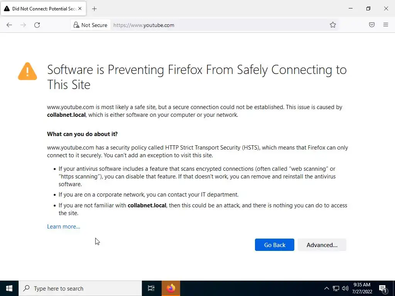Open the notification center icon
The width and height of the screenshot is (395, 296).
tap(383, 288)
